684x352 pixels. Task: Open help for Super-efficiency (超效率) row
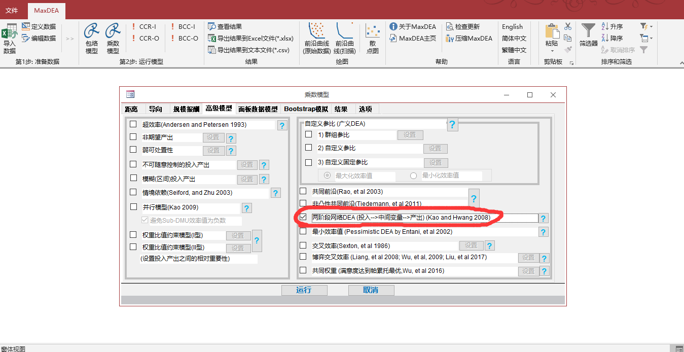click(x=282, y=125)
